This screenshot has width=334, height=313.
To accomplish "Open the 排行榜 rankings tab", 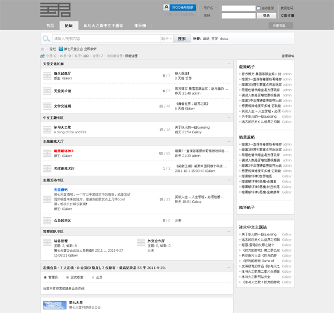I will [x=140, y=26].
